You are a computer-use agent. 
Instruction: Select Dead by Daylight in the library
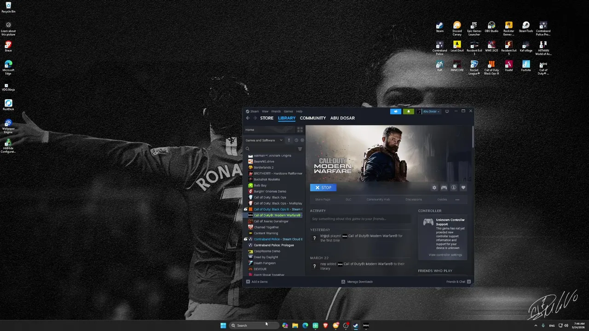266,257
